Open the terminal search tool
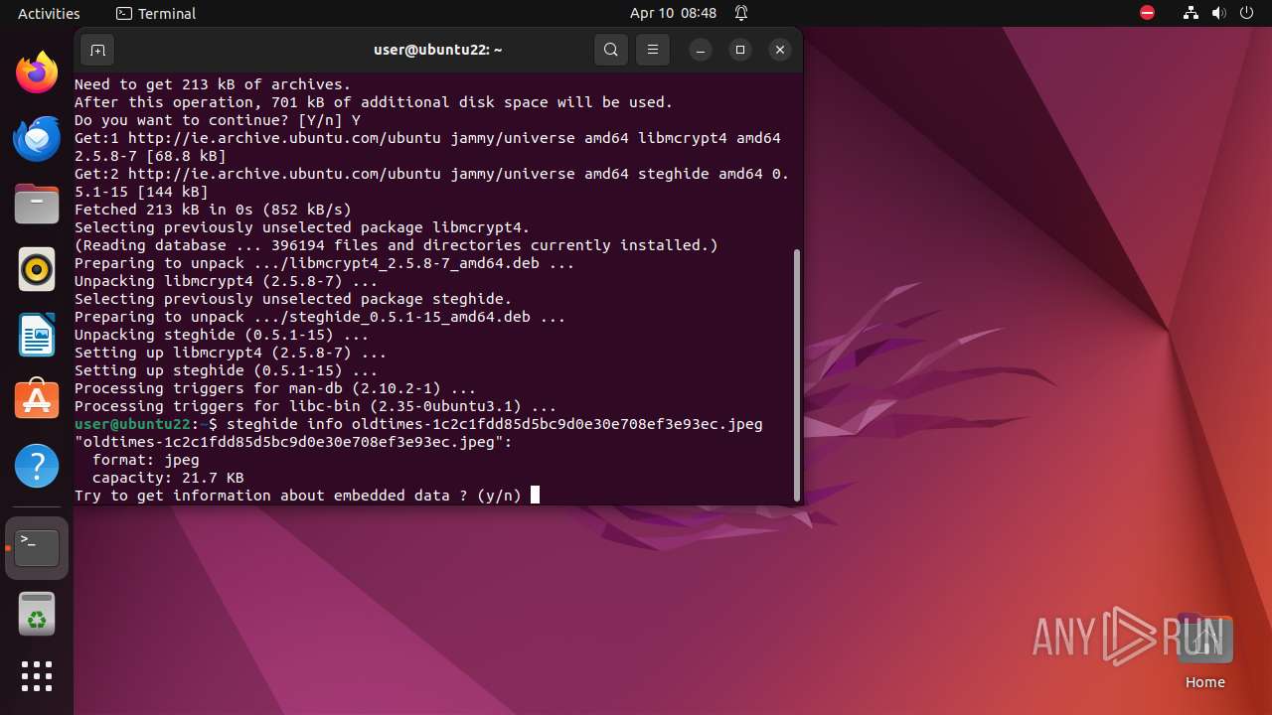1272x715 pixels. [611, 50]
